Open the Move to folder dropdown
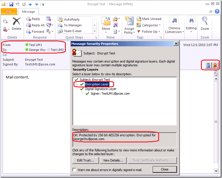The height and width of the screenshot is (178, 222). coord(106,25)
